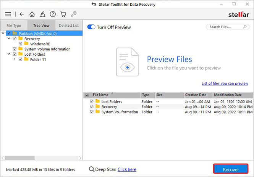Click the tree scrollbar left arrow

[x=3, y=158]
